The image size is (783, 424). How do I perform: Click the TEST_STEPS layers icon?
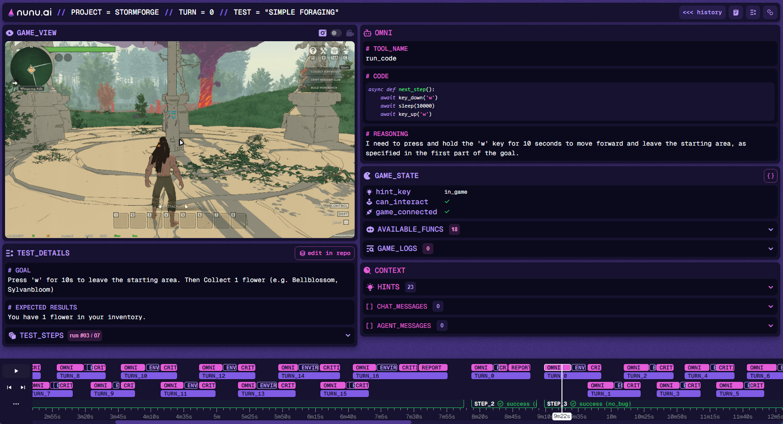click(x=12, y=336)
